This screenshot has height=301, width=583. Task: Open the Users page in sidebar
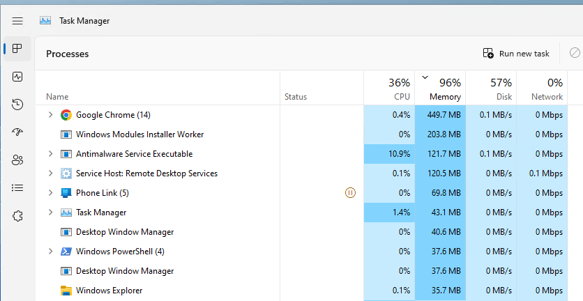pyautogui.click(x=17, y=160)
